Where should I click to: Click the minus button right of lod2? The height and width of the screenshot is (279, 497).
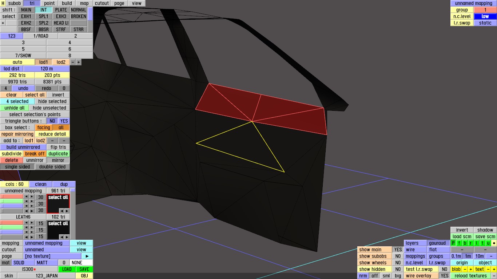point(73,62)
